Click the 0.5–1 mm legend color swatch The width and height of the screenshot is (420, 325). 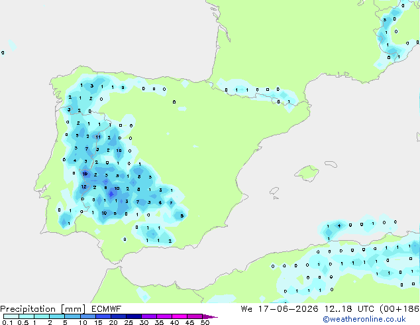click(26, 316)
